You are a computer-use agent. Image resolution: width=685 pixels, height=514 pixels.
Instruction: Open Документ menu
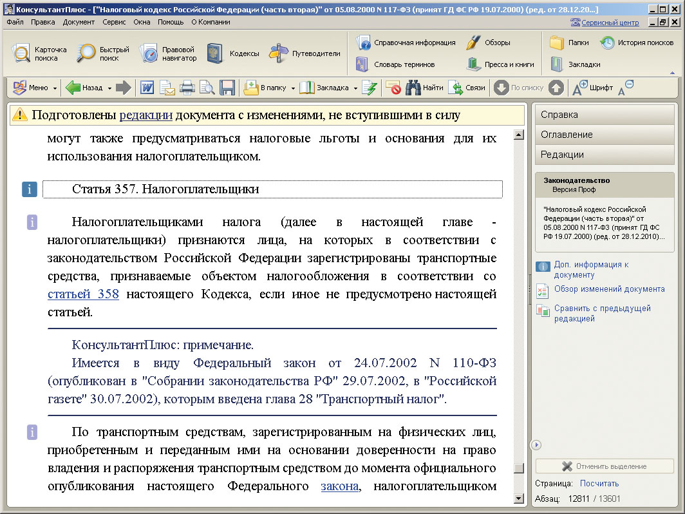click(x=79, y=22)
